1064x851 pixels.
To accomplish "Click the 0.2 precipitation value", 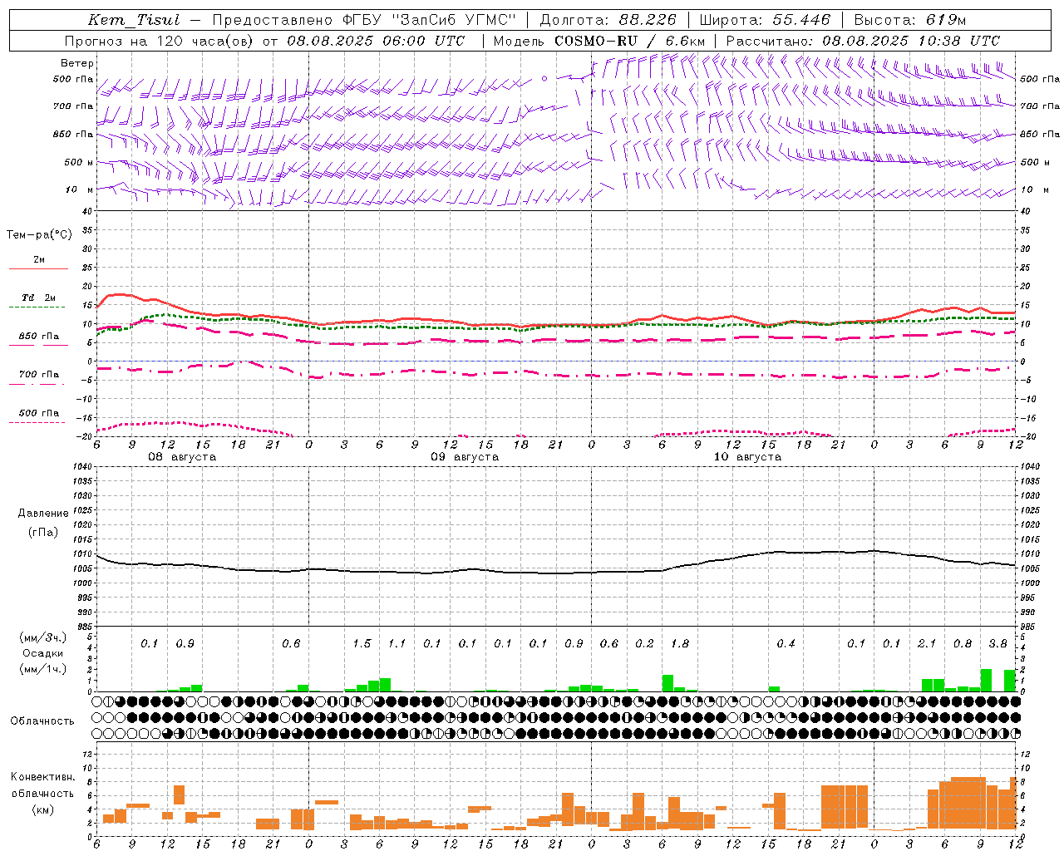I will point(644,644).
